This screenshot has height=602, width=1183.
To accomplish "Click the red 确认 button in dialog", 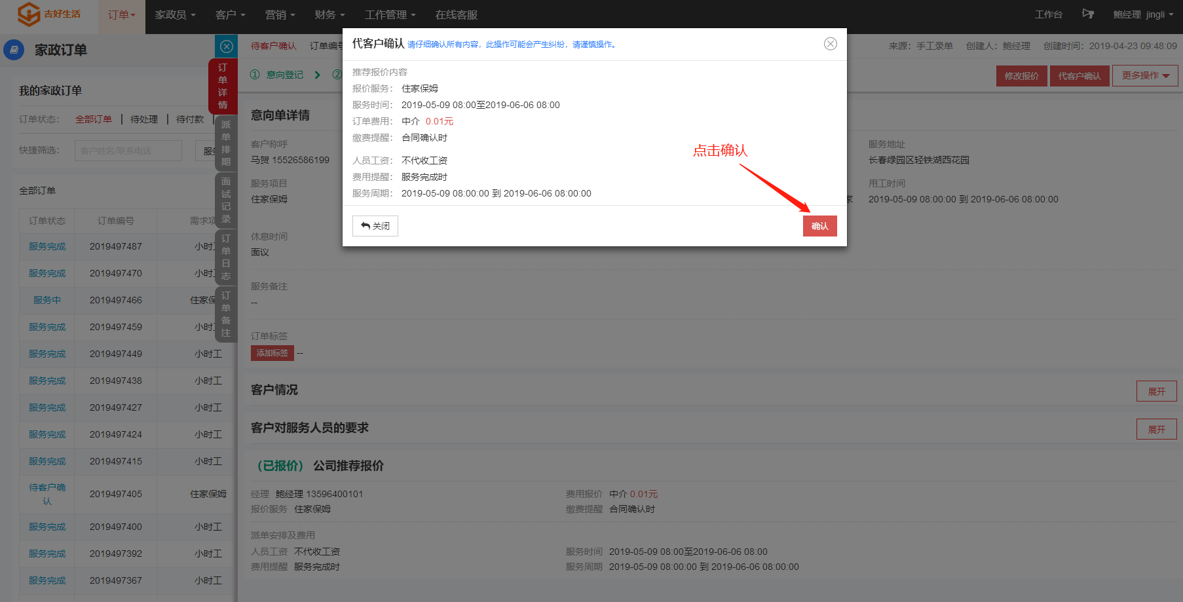I will point(819,226).
